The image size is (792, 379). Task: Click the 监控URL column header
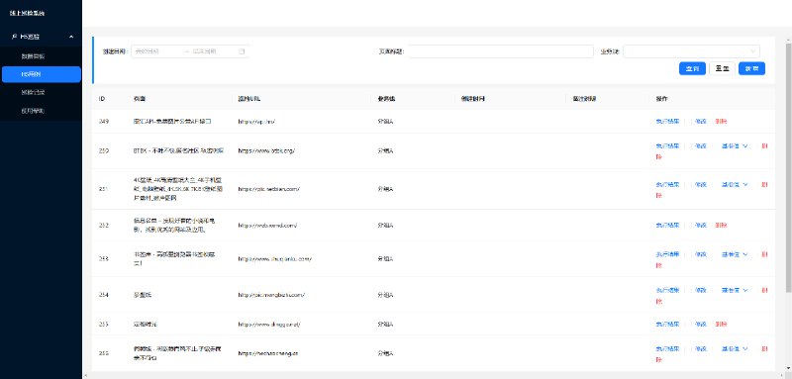[249, 99]
